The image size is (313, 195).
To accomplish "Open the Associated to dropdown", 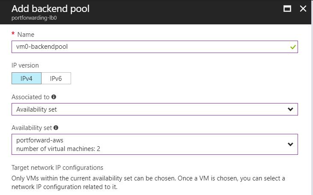I will tap(155, 109).
